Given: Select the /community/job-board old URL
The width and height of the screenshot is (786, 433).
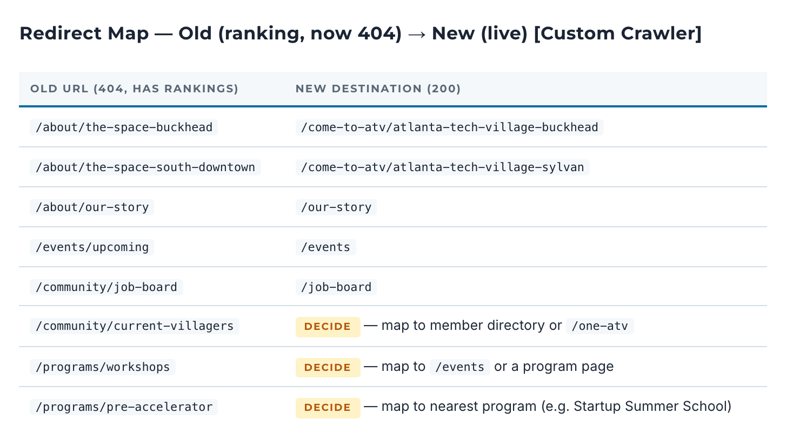Looking at the screenshot, I should tap(106, 287).
